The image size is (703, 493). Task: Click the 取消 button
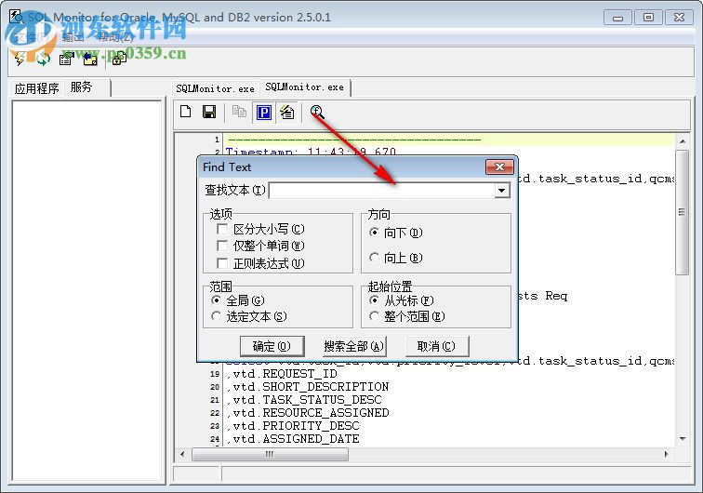pyautogui.click(x=436, y=346)
